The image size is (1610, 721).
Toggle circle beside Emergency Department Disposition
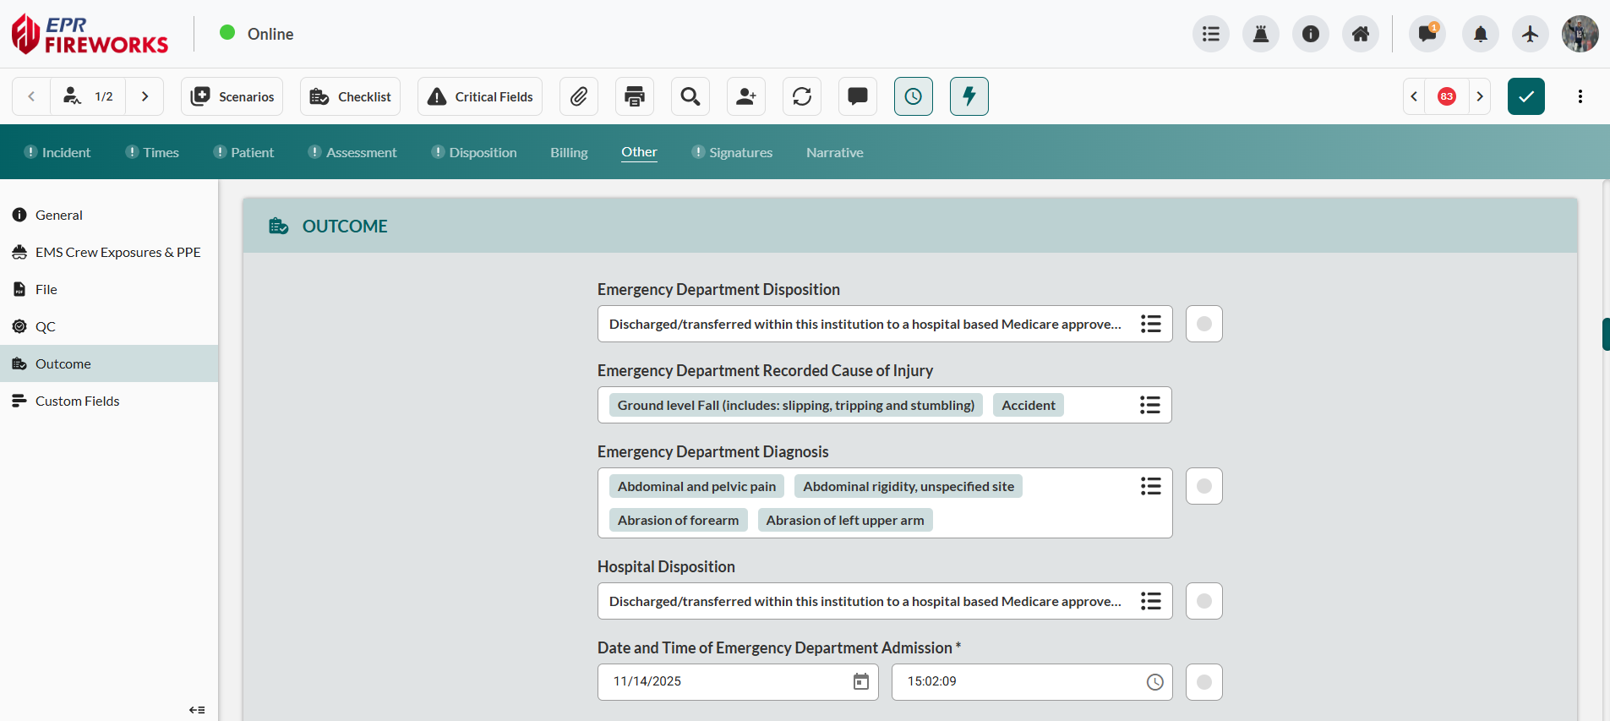point(1204,324)
